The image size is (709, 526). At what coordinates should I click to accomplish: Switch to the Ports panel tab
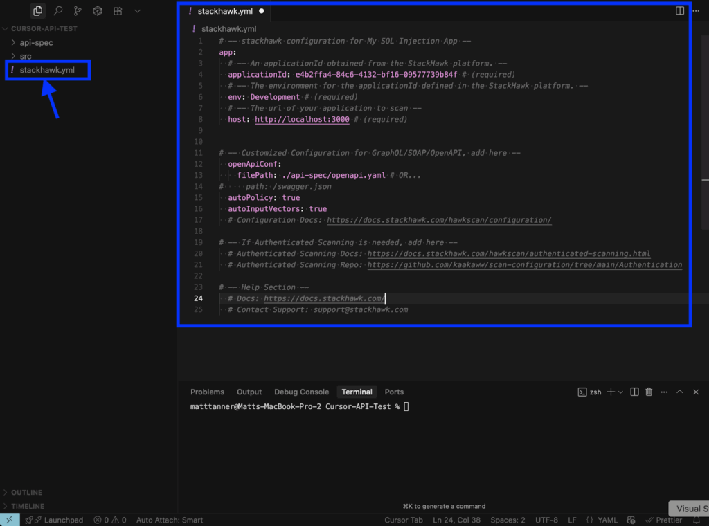tap(394, 392)
